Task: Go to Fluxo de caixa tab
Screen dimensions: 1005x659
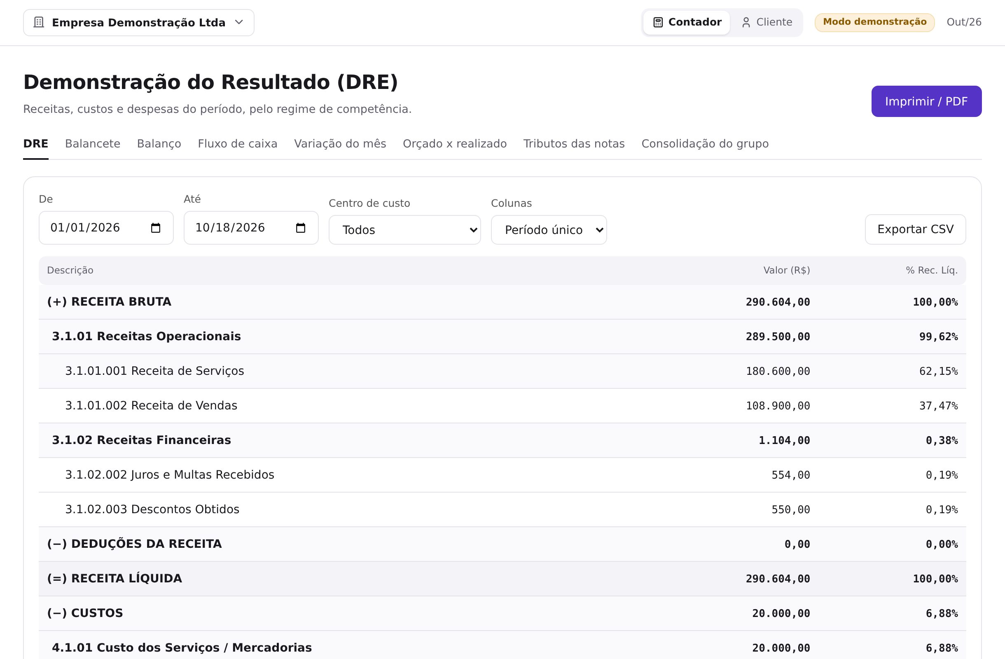Action: point(237,144)
